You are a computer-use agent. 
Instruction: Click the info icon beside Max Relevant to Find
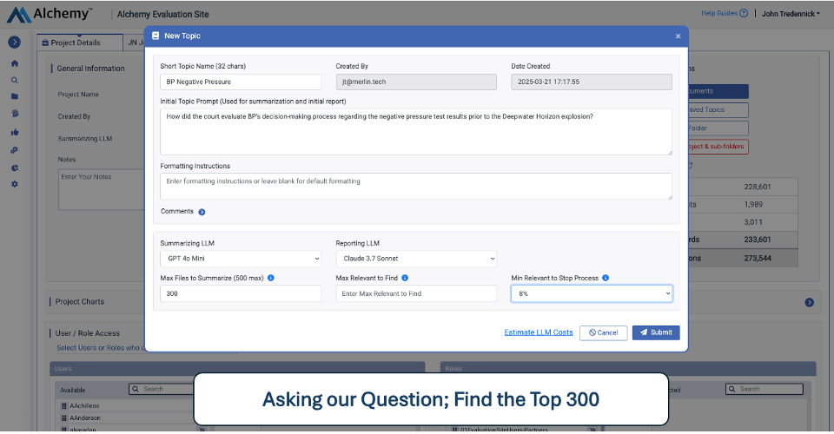405,278
